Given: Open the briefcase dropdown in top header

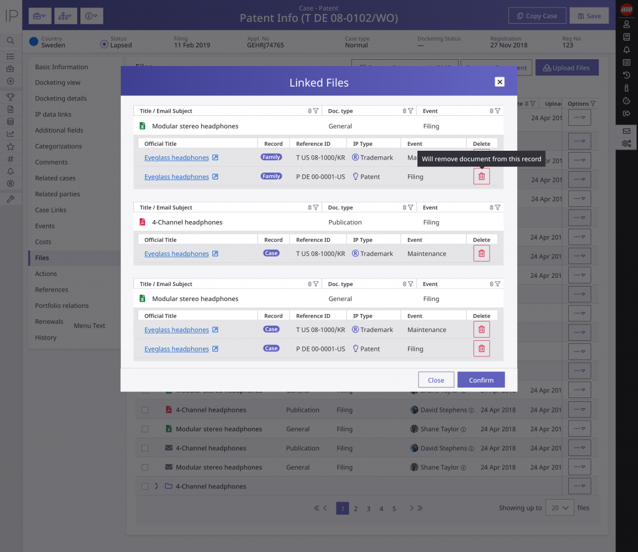Looking at the screenshot, I should pyautogui.click(x=39, y=16).
